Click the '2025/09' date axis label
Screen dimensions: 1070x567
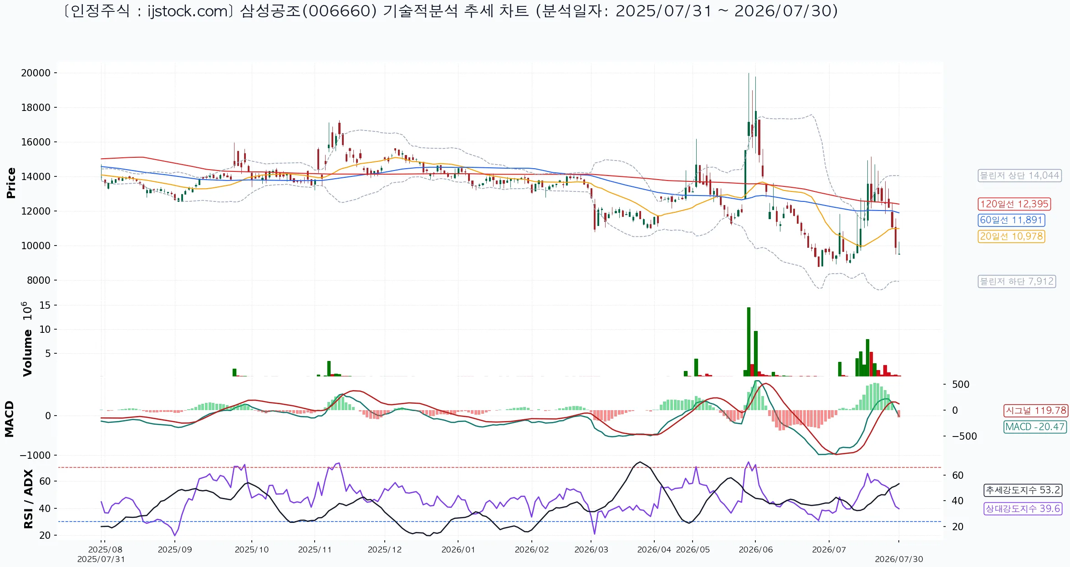click(175, 549)
